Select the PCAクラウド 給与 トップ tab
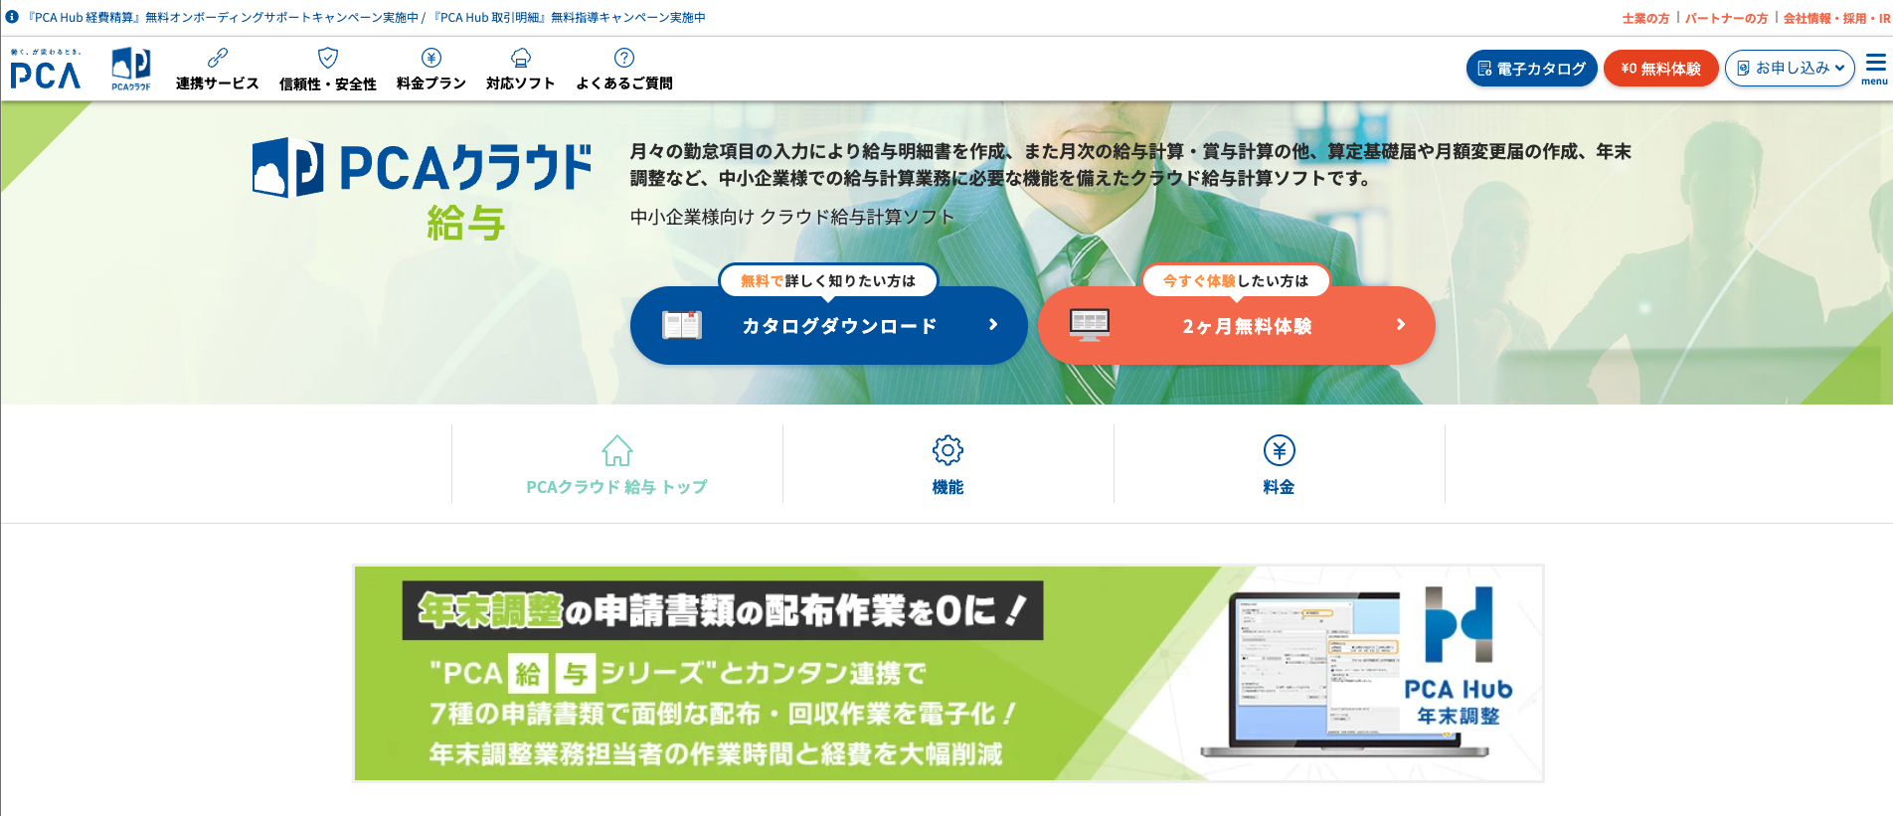The height and width of the screenshot is (816, 1893). click(617, 463)
